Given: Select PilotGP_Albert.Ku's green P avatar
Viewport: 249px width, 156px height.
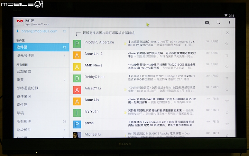Looking at the screenshot, I should (x=77, y=44).
